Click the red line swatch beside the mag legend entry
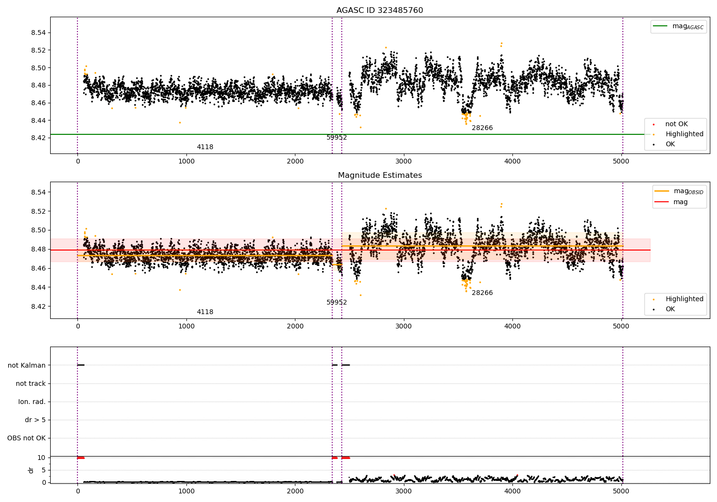This screenshot has height=502, width=717. pyautogui.click(x=662, y=202)
